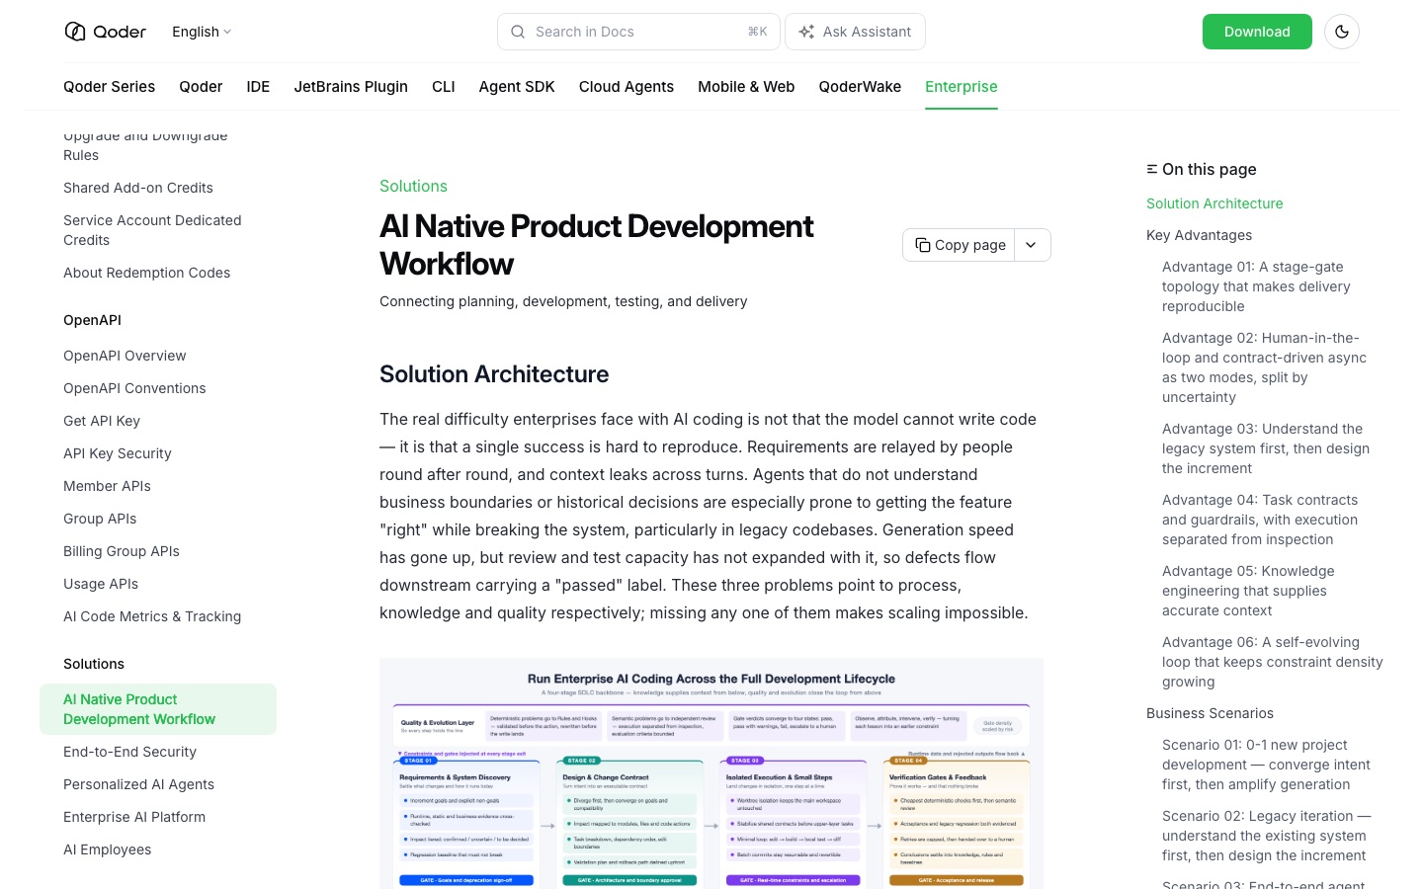Click the Ask Assistant sparkle icon
The height and width of the screenshot is (889, 1423).
pos(806,32)
